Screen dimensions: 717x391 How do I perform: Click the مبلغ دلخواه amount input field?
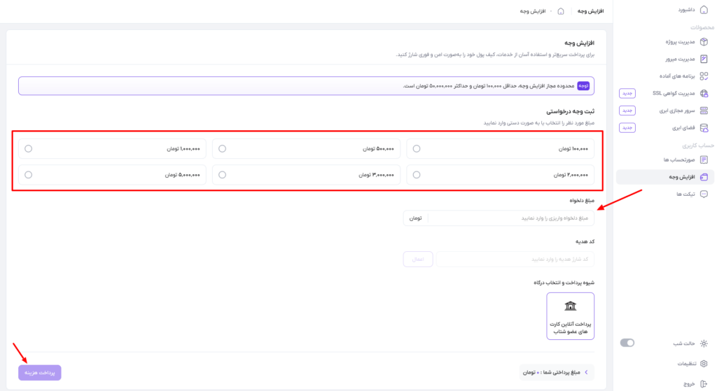point(499,218)
